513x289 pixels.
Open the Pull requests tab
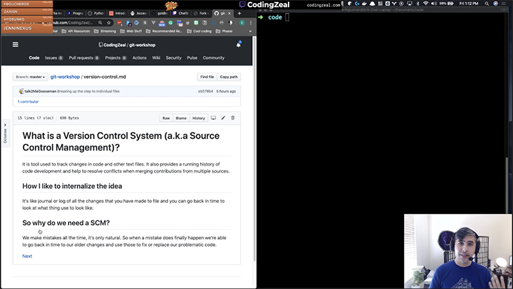84,58
